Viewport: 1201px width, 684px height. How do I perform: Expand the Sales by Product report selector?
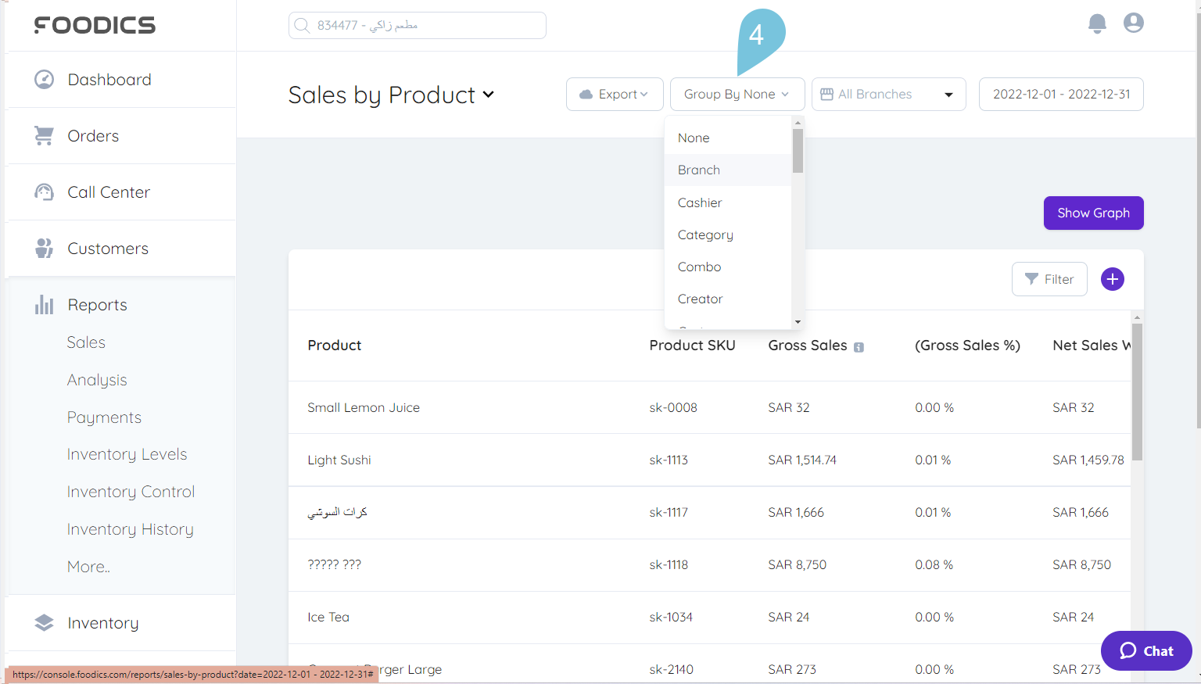(x=391, y=95)
